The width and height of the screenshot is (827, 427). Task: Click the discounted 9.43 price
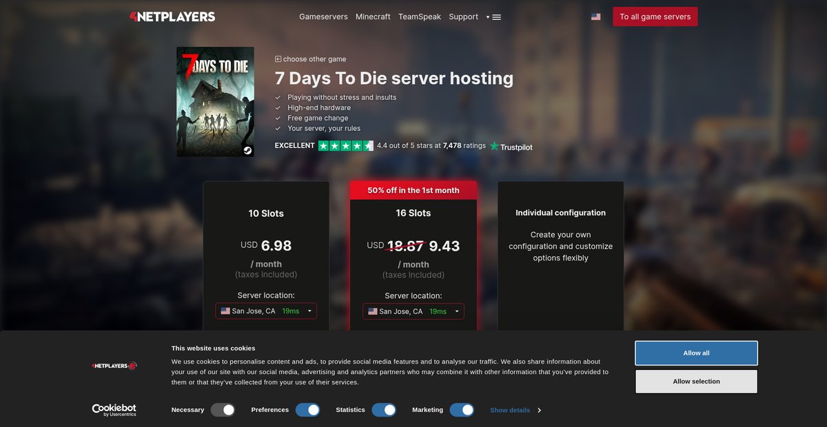[445, 246]
